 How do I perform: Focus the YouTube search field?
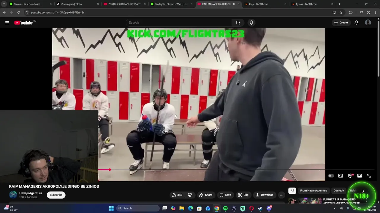click(x=179, y=22)
